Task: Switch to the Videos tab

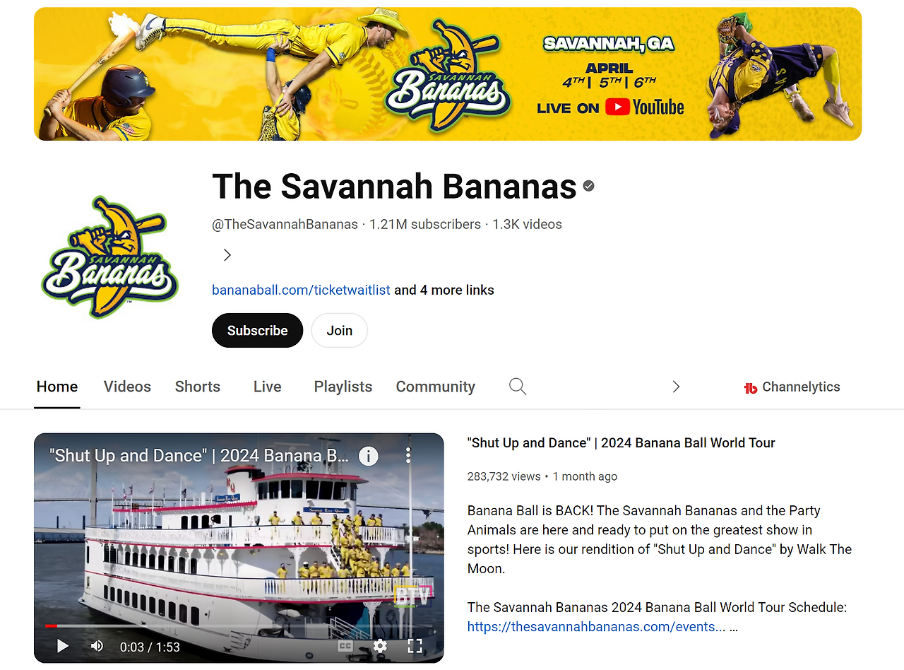Action: pyautogui.click(x=127, y=387)
